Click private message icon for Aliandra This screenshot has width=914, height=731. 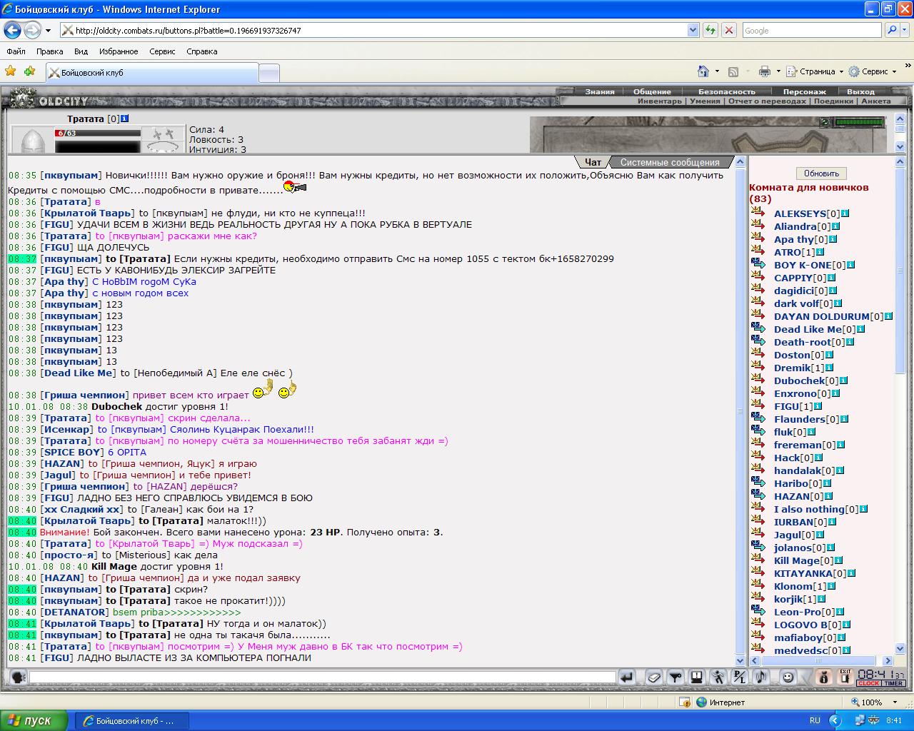pyautogui.click(x=758, y=226)
